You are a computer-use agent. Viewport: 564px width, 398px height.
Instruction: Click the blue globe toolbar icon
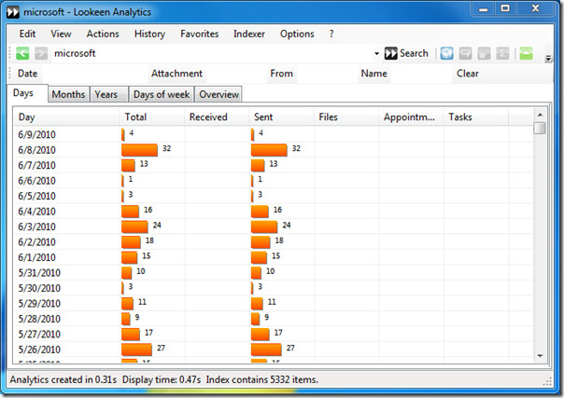coord(446,53)
